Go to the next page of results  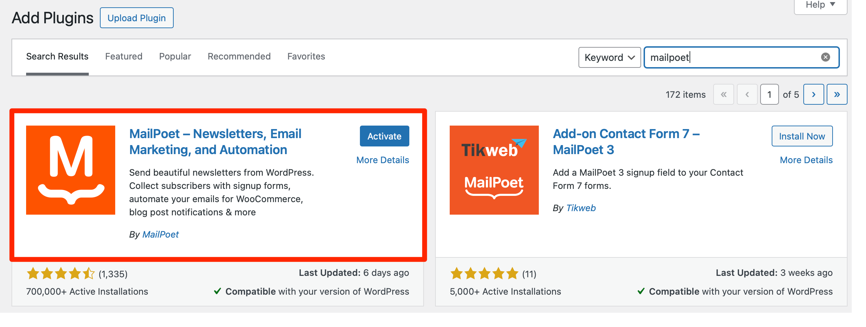[x=813, y=94]
